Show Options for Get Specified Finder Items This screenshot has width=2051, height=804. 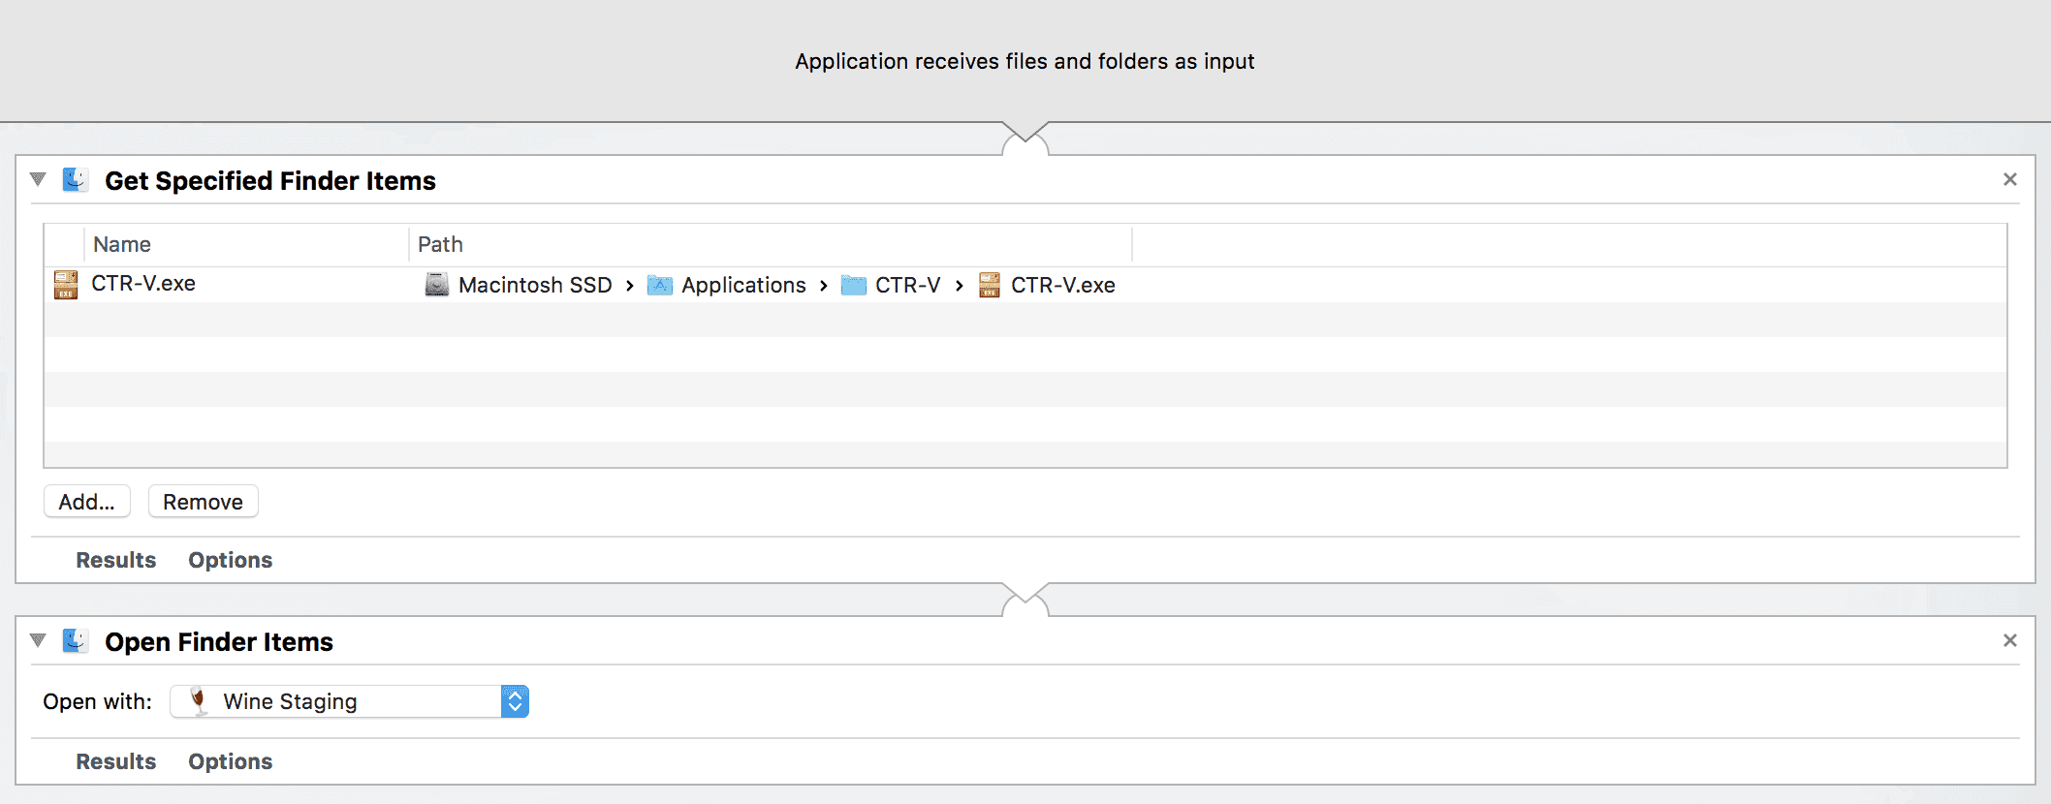coord(231,560)
